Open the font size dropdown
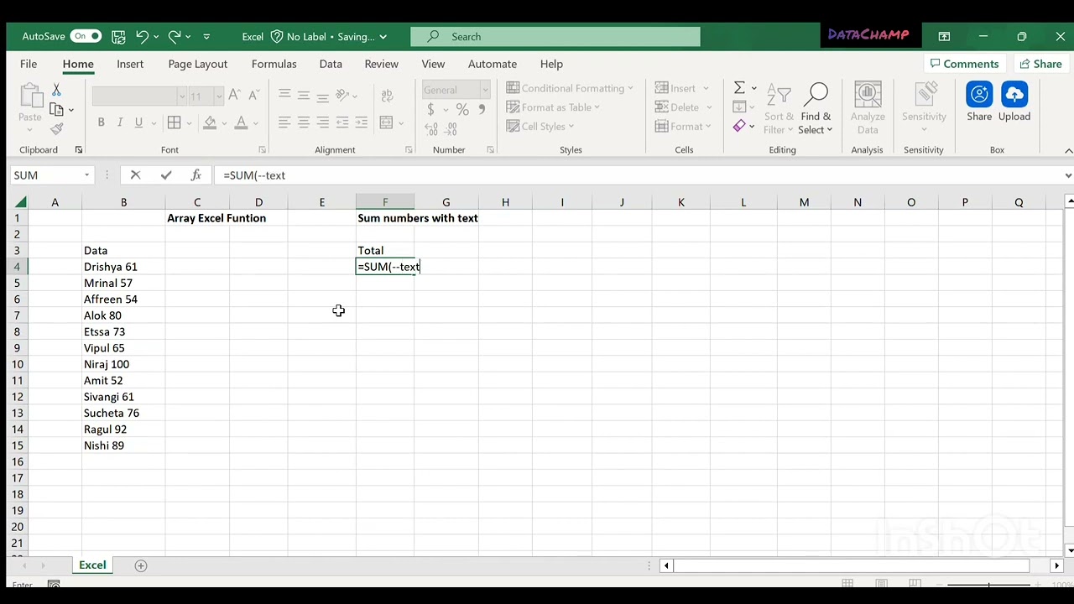This screenshot has width=1074, height=604. point(219,96)
